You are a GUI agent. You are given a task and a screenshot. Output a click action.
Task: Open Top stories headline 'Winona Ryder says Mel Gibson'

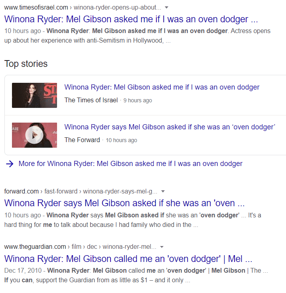pos(170,127)
